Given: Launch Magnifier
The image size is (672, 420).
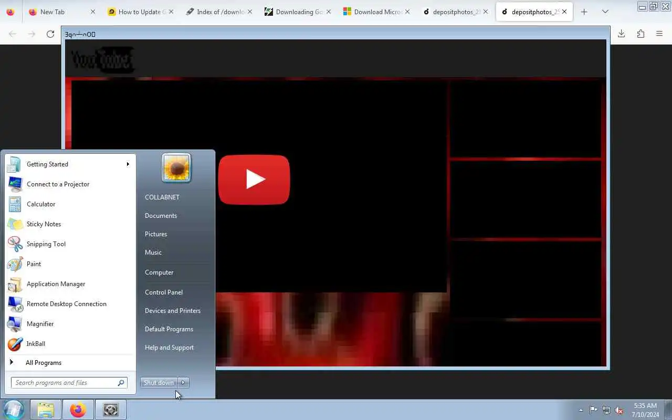Looking at the screenshot, I should 70,324.
